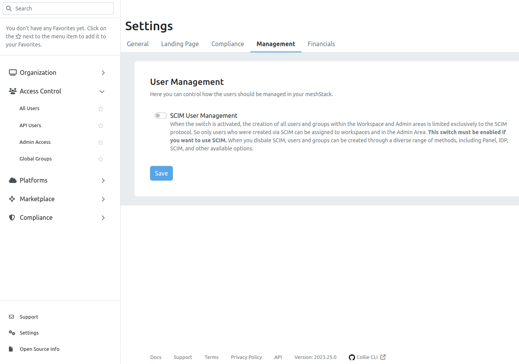This screenshot has width=519, height=364.
Task: Click inside the Search field
Action: pos(58,8)
